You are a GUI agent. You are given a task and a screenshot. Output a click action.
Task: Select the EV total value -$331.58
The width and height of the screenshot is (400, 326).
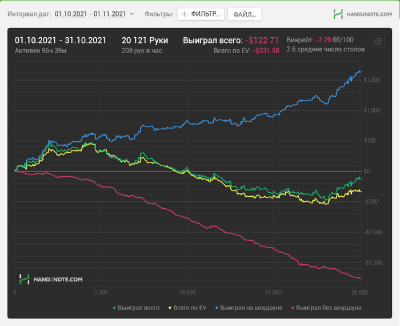(x=266, y=50)
